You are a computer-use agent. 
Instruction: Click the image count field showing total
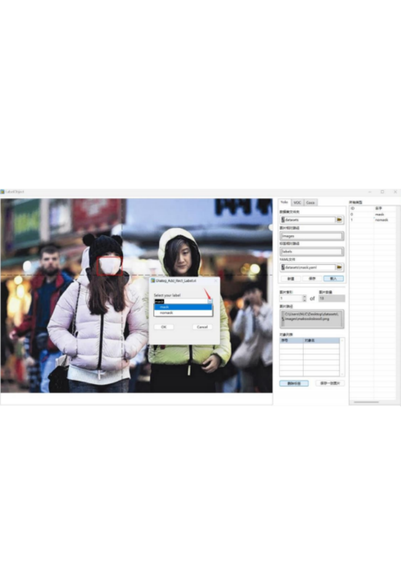tap(332, 298)
